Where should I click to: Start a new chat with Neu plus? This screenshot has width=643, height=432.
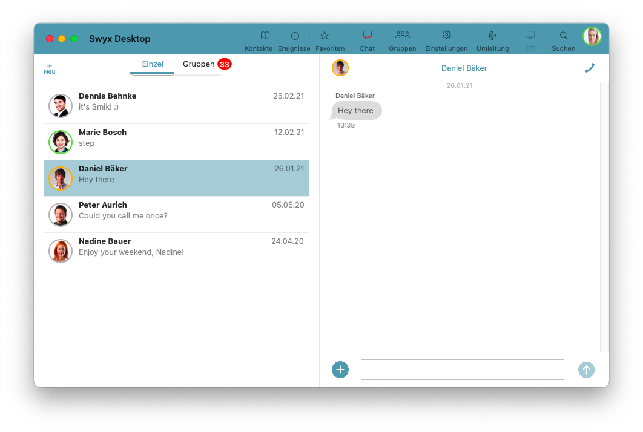(50, 69)
